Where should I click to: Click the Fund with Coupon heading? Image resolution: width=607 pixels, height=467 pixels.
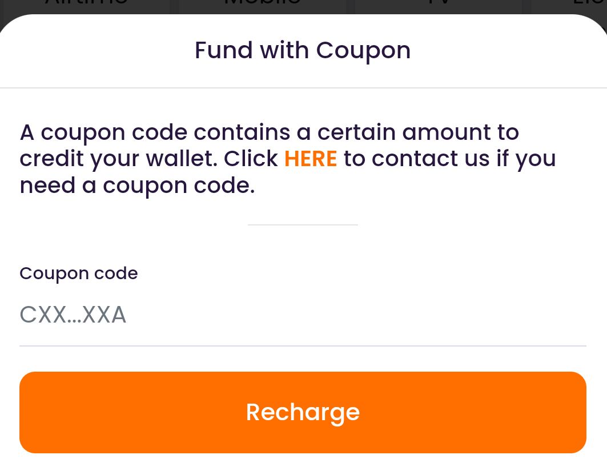click(303, 50)
